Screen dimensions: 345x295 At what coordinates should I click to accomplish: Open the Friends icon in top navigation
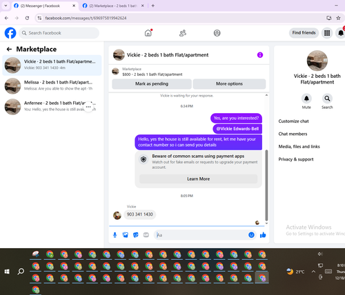pos(183,33)
